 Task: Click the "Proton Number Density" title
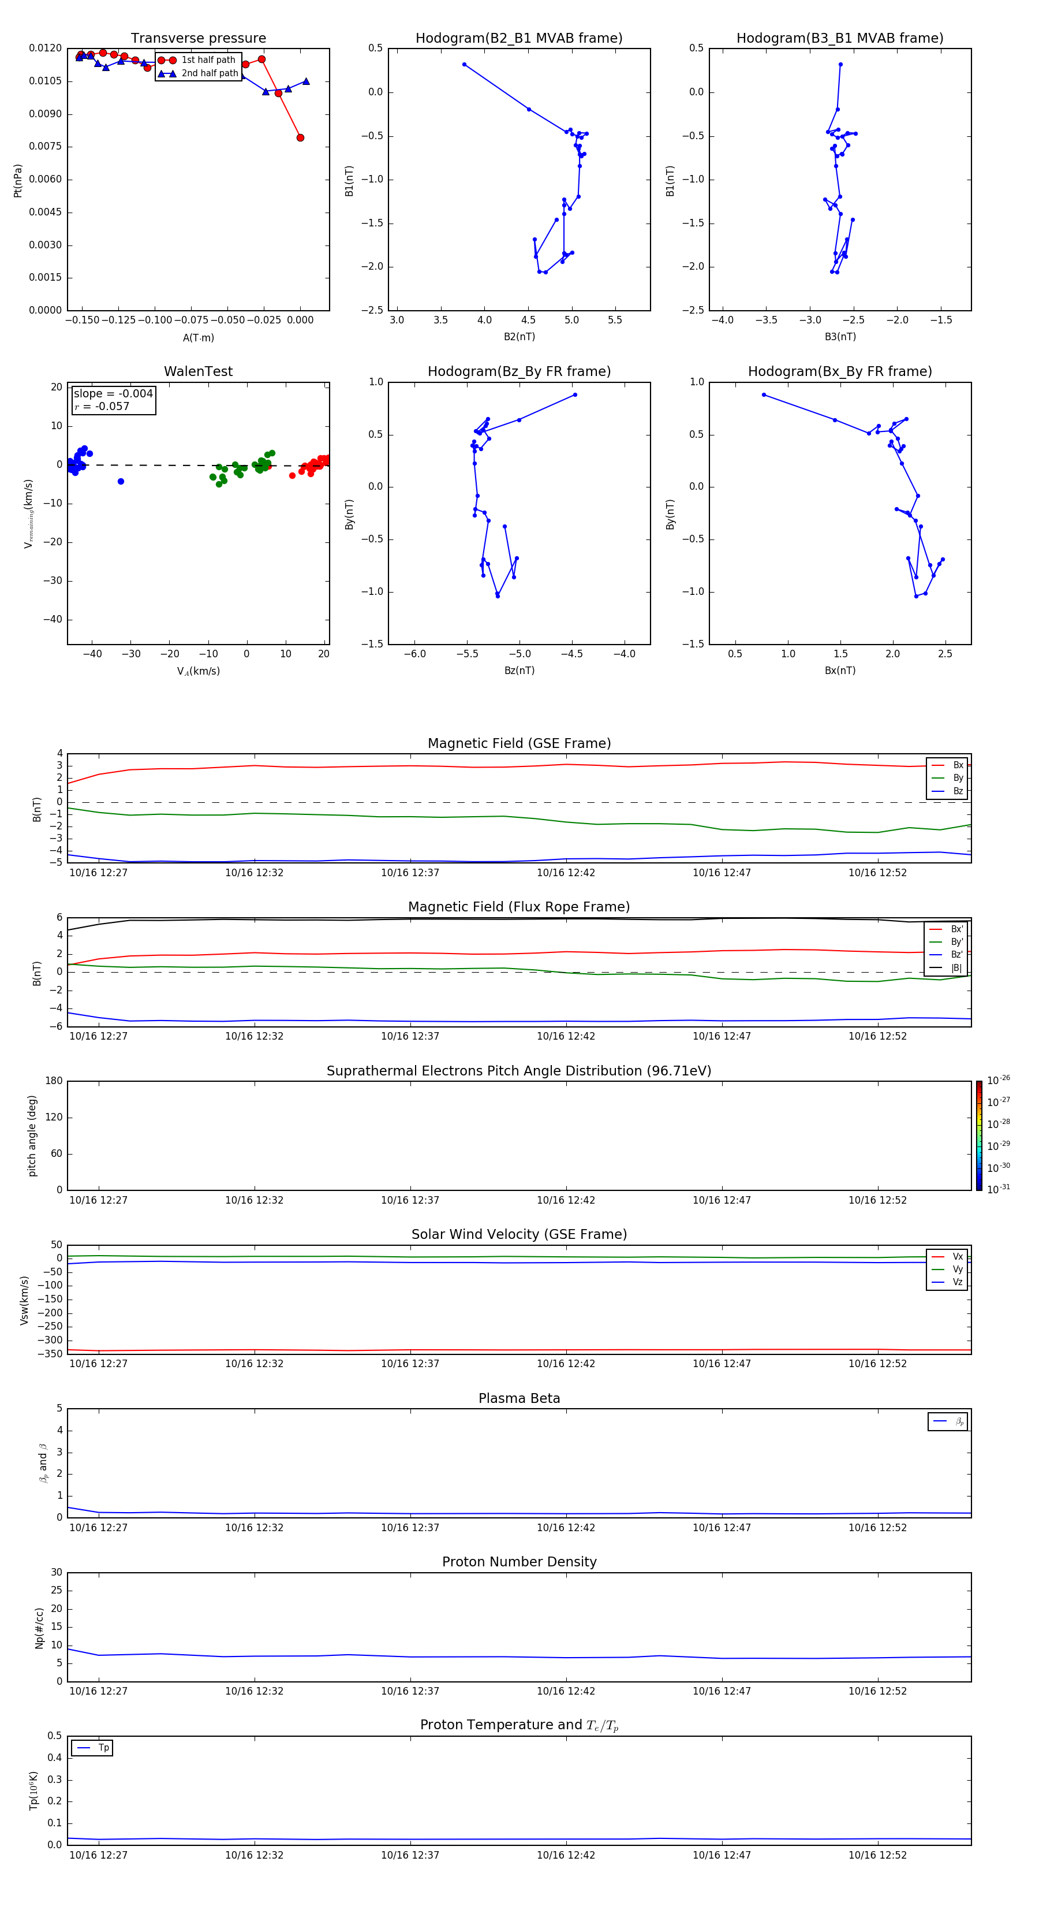point(519,1562)
